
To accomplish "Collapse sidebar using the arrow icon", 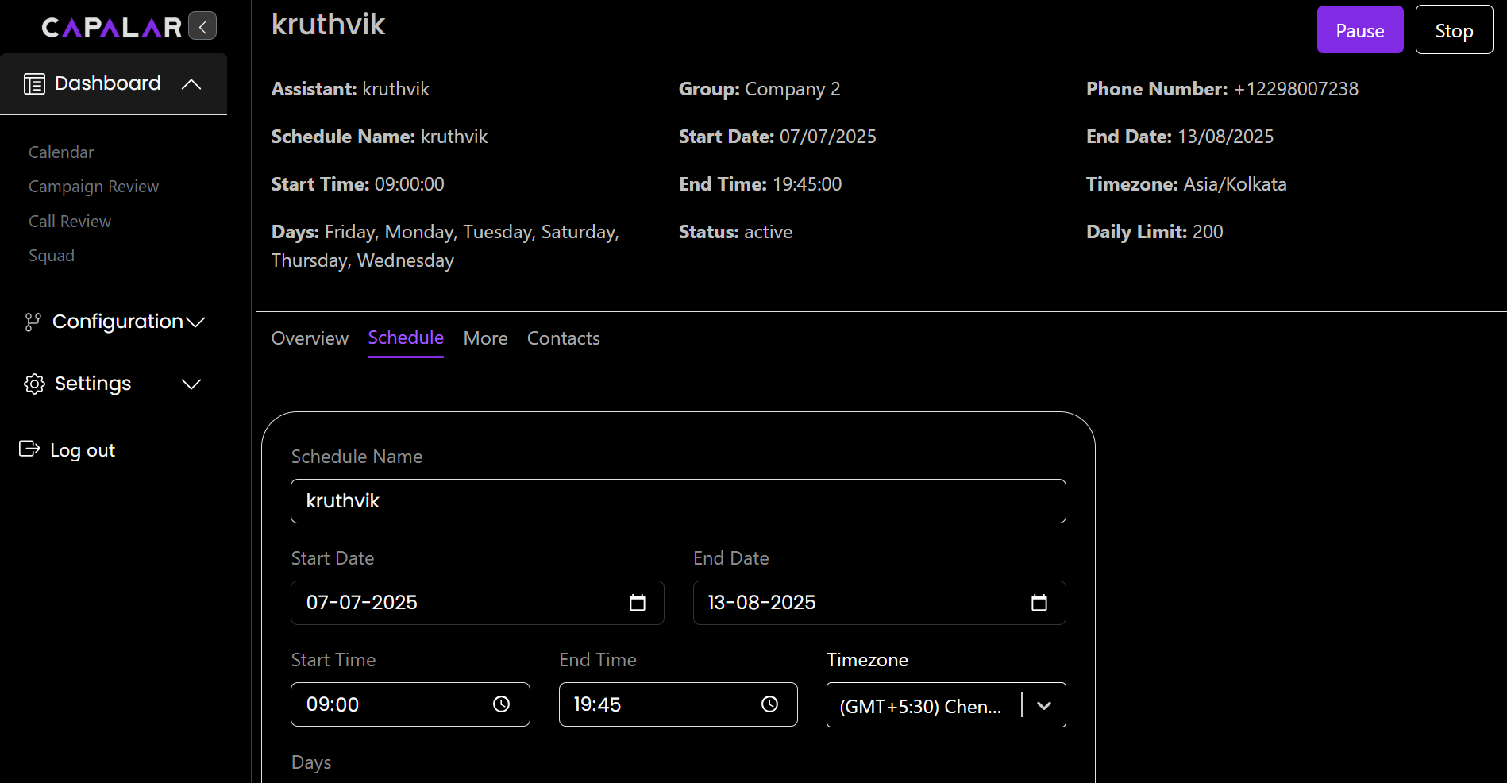I will 202,26.
